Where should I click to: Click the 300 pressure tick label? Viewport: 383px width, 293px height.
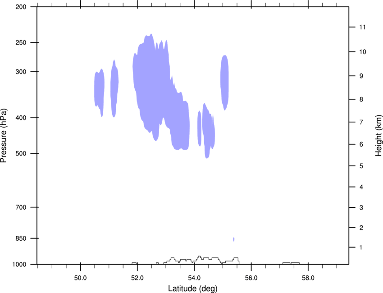pos(21,72)
